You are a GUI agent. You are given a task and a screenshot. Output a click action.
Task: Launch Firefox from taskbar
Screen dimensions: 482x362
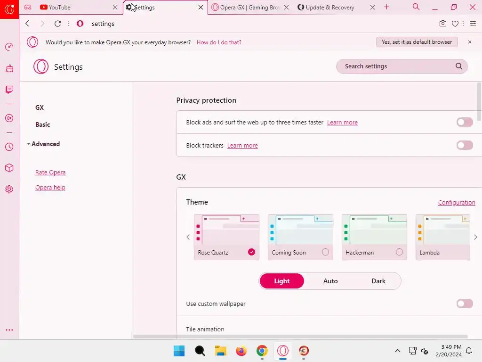click(x=241, y=351)
